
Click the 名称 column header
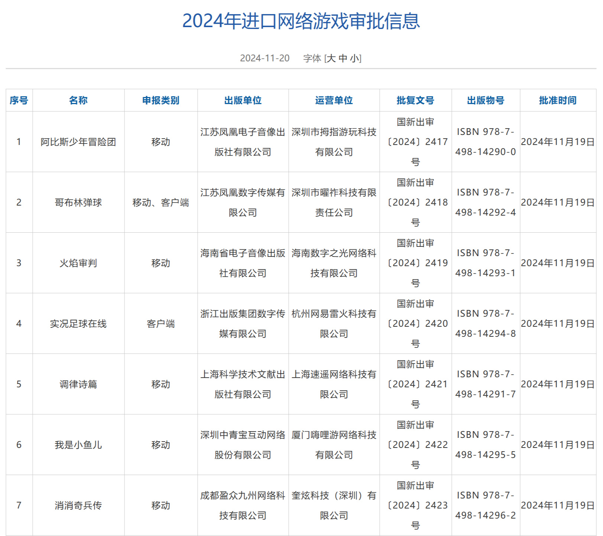(78, 100)
